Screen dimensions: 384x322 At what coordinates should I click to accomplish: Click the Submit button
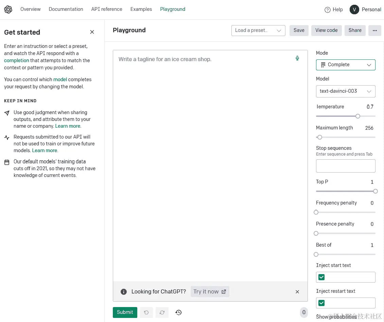125,312
